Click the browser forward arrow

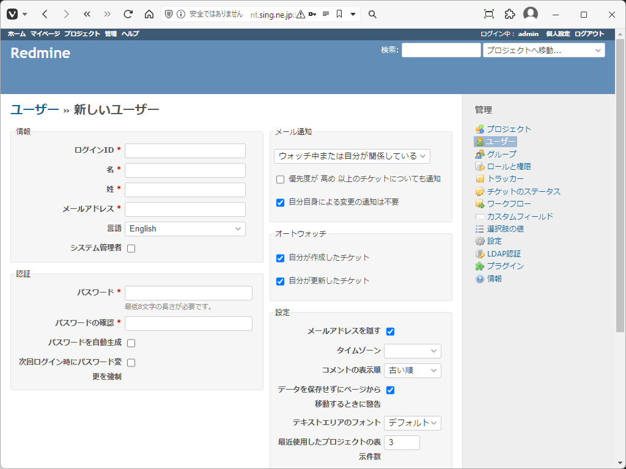point(66,15)
